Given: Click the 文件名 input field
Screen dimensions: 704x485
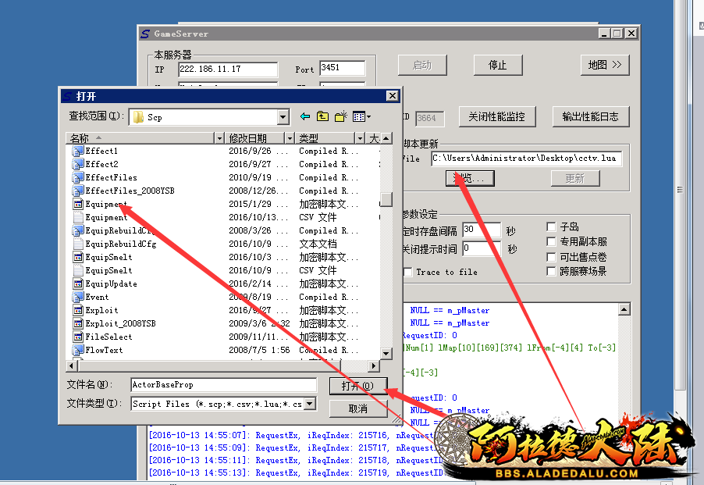Looking at the screenshot, I should pyautogui.click(x=222, y=384).
